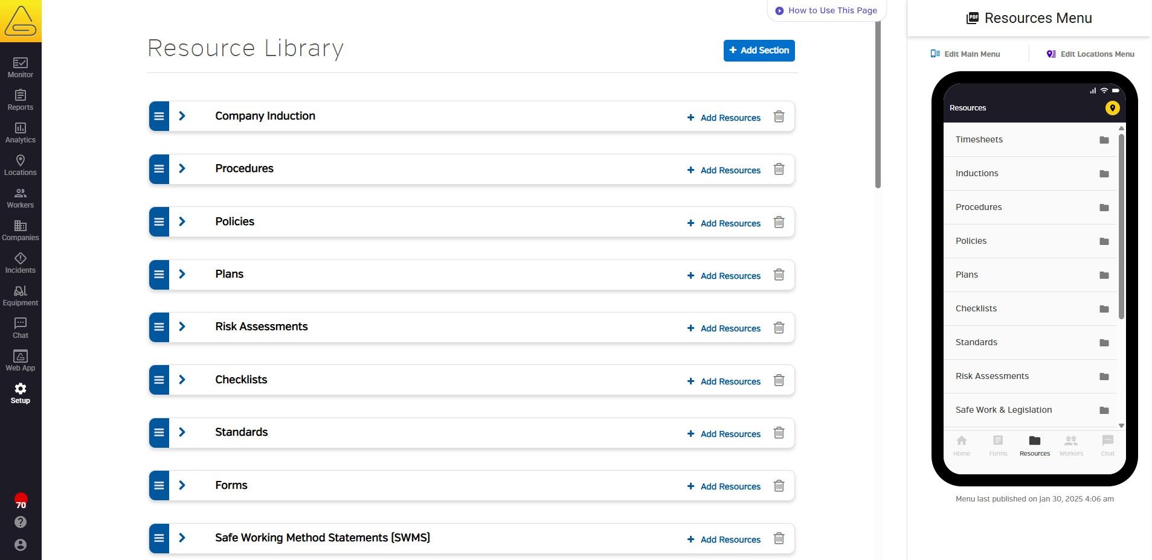The height and width of the screenshot is (560, 1152).
Task: Open the Workers sidebar section
Action: 21,198
